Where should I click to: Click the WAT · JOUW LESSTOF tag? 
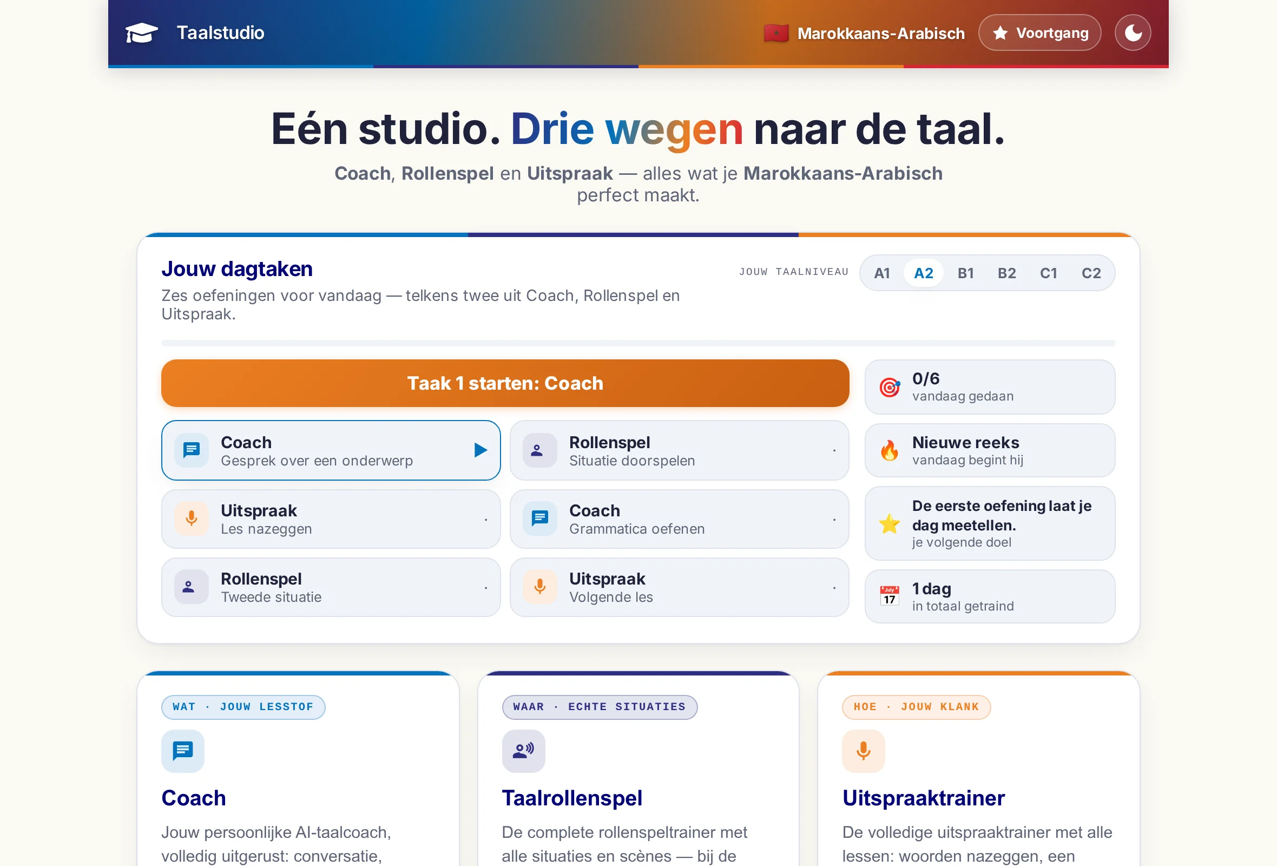coord(243,707)
